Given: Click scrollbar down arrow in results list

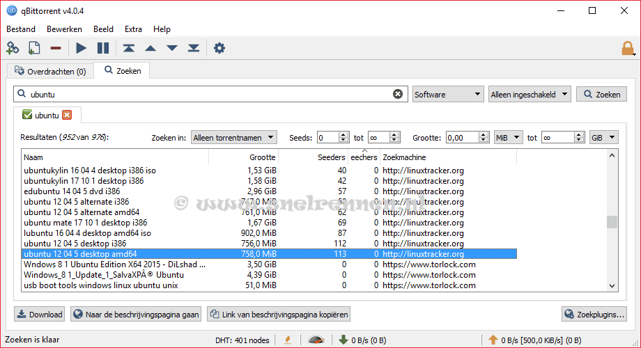Looking at the screenshot, I should pyautogui.click(x=612, y=286).
